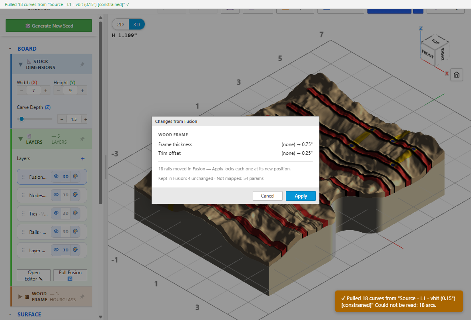Viewport: 471px width, 320px height.
Task: Decrease the Height (Y) value
Action: [x=58, y=91]
